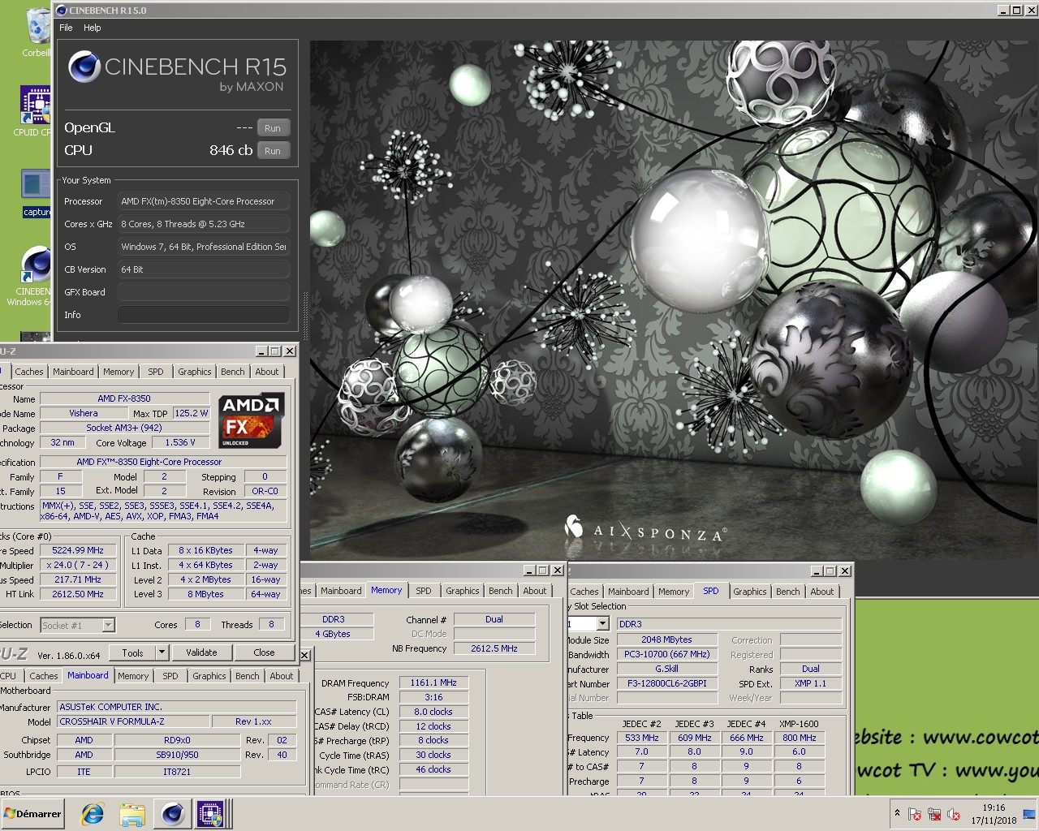1039x831 pixels.
Task: Show hidden system tray icons
Action: (x=897, y=813)
